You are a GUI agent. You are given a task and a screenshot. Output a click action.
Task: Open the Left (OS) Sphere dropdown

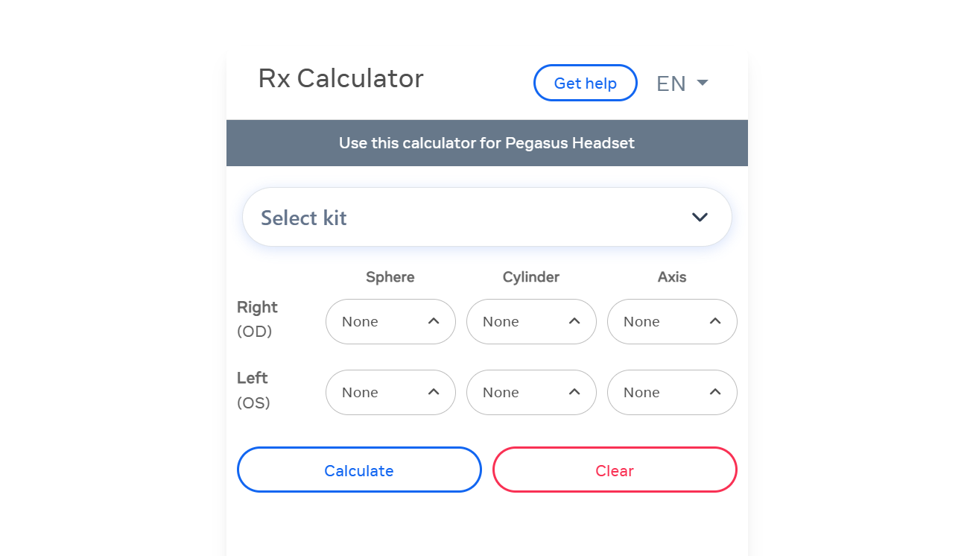click(x=390, y=392)
